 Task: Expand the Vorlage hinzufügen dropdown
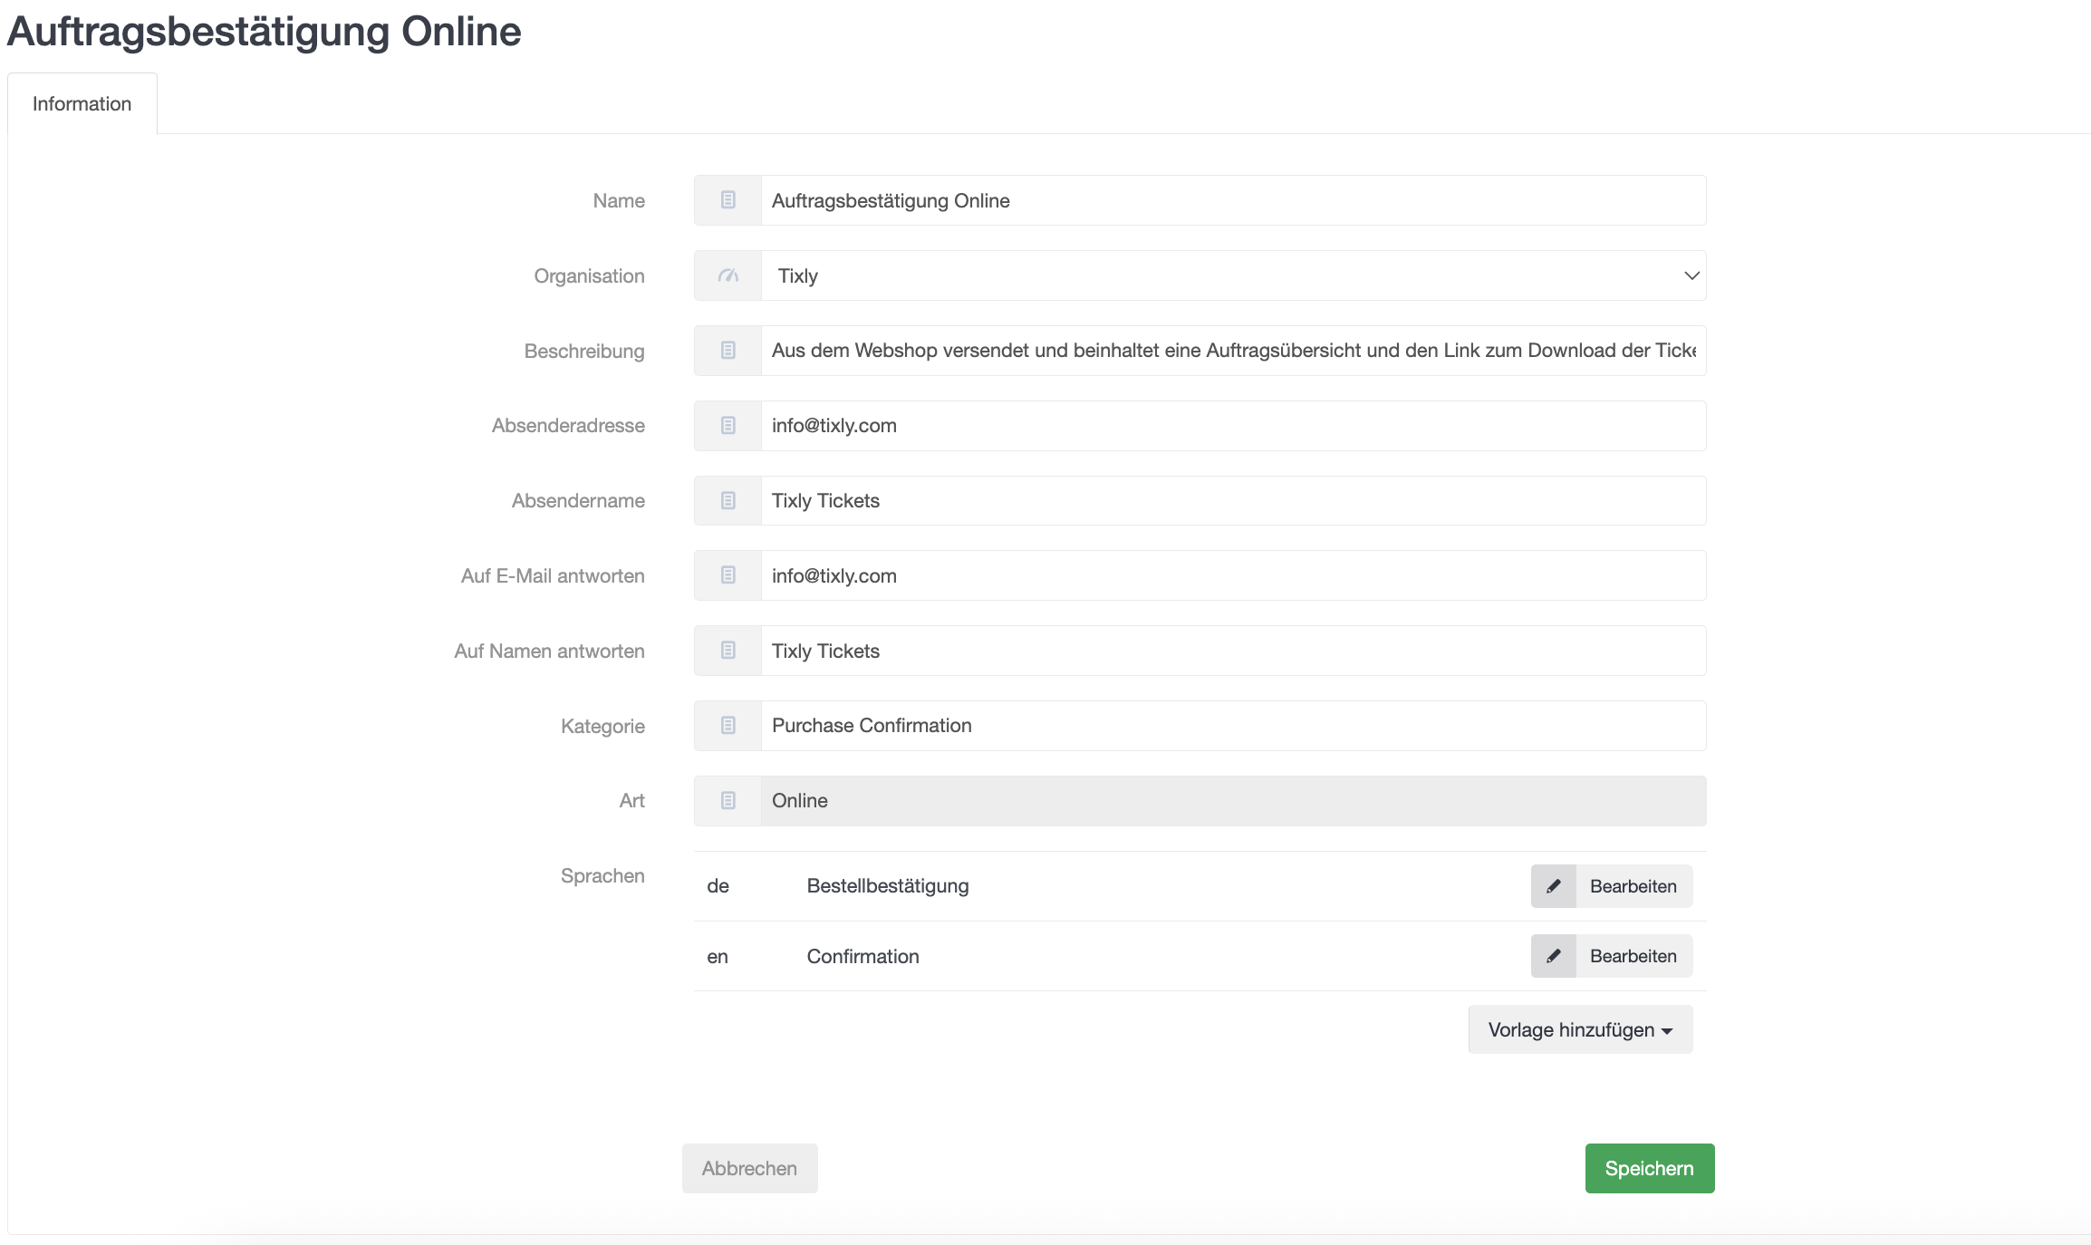1580,1029
